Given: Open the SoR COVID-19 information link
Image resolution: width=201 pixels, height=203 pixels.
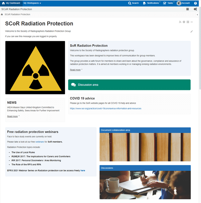Looking at the screenshot, I should click(106, 108).
